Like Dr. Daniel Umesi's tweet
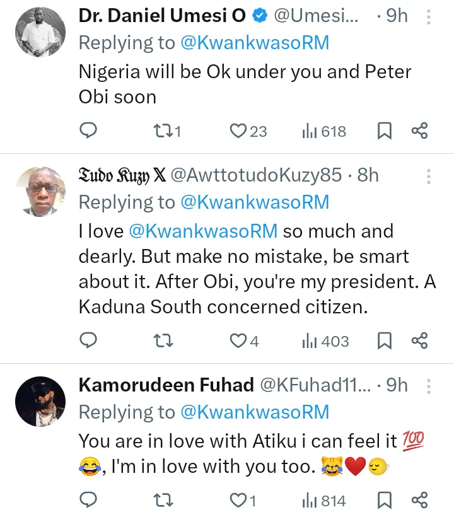 click(x=238, y=131)
